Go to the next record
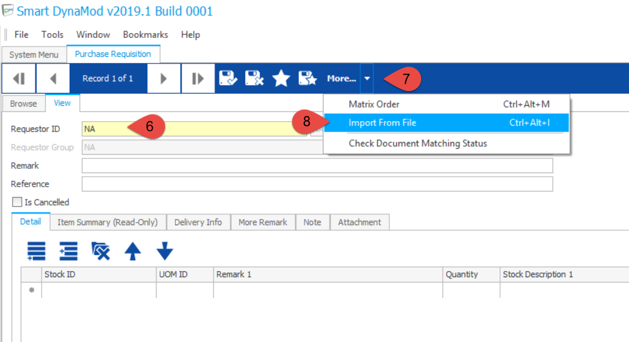The image size is (629, 342). [164, 78]
